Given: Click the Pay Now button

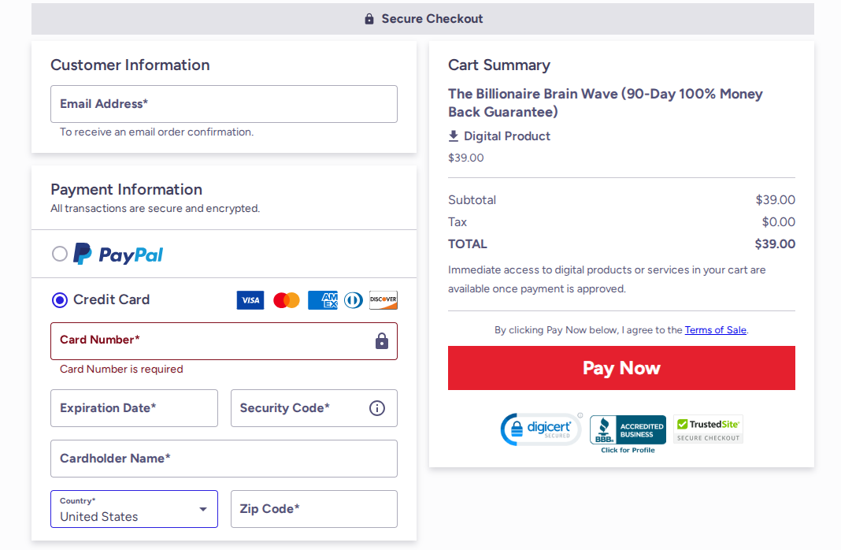Looking at the screenshot, I should coord(621,368).
